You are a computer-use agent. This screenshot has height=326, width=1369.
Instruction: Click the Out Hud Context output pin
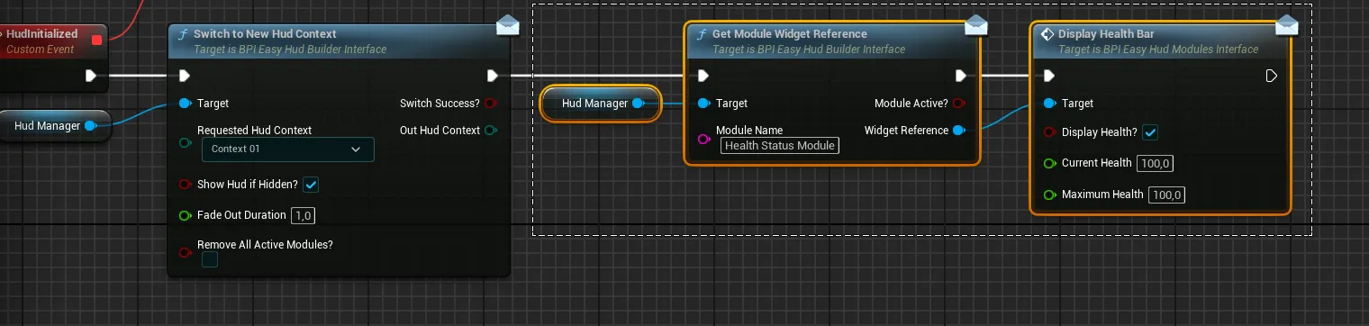491,131
